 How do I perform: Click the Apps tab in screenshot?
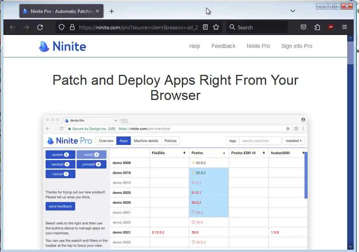click(x=123, y=141)
